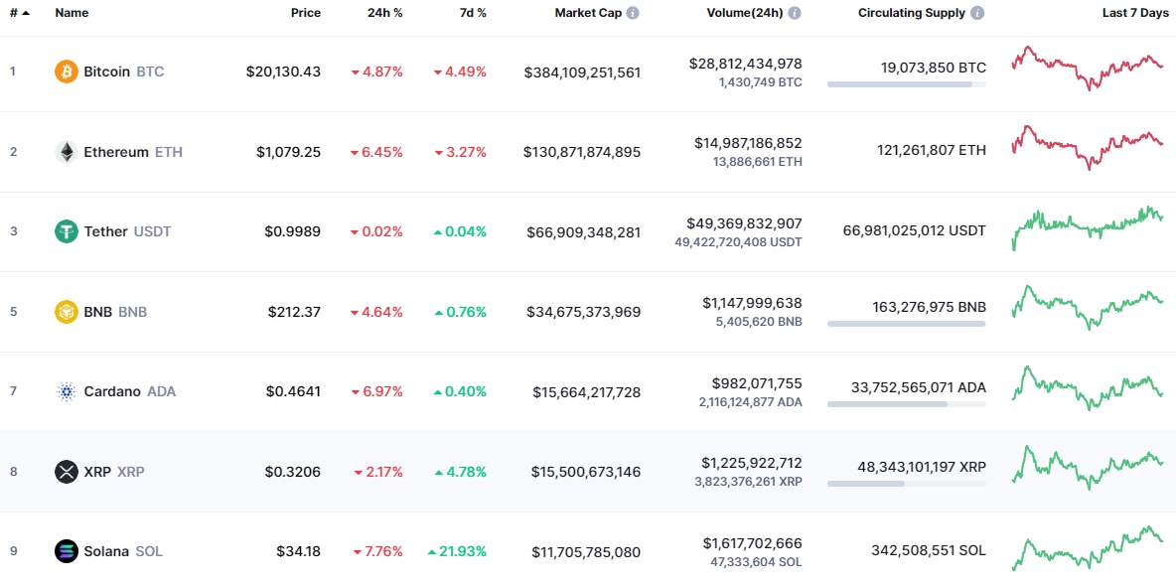Click XRP's circulating supply progress bar
Screen dimensions: 1176x586
(907, 484)
